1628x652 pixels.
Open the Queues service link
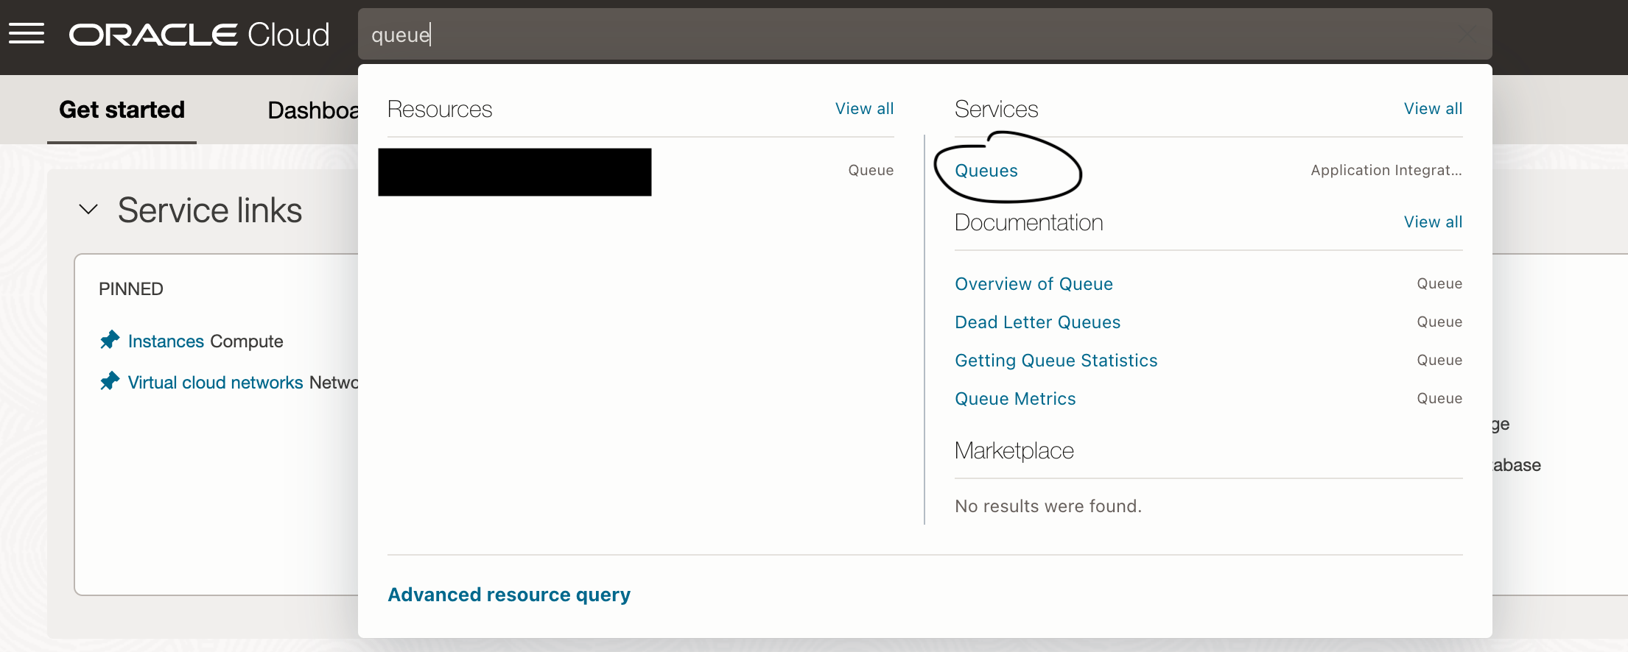[x=986, y=171]
